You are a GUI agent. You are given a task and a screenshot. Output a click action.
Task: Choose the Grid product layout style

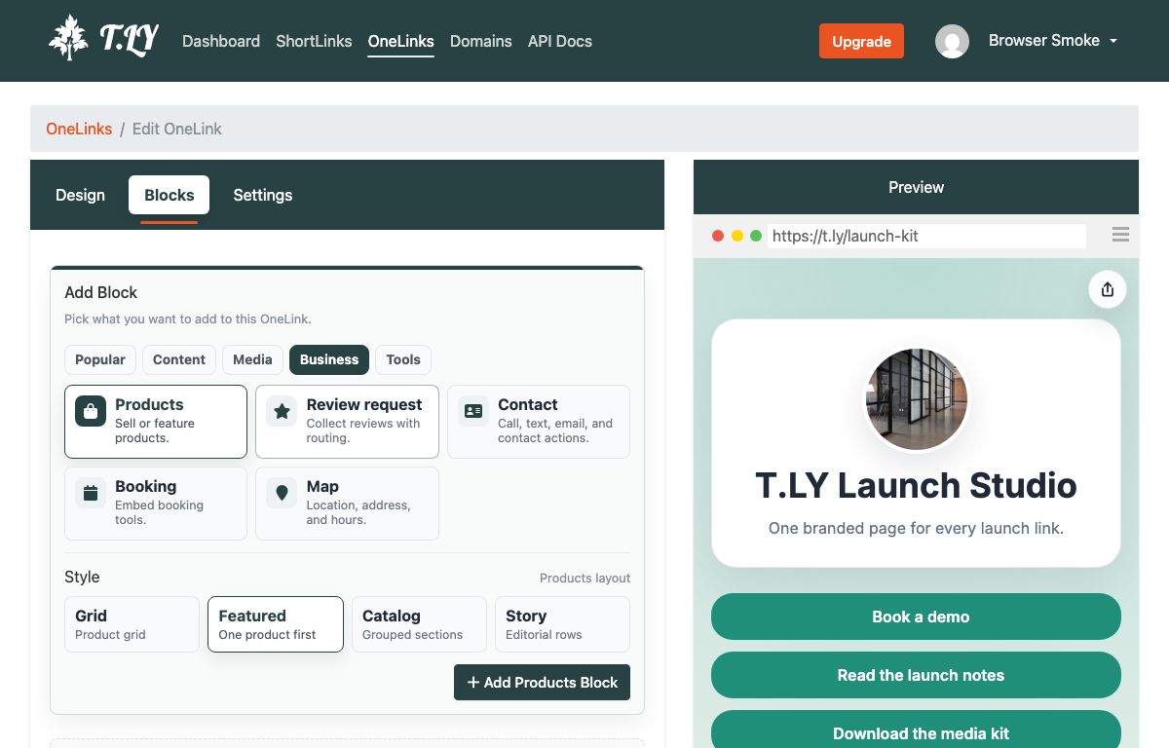132,624
